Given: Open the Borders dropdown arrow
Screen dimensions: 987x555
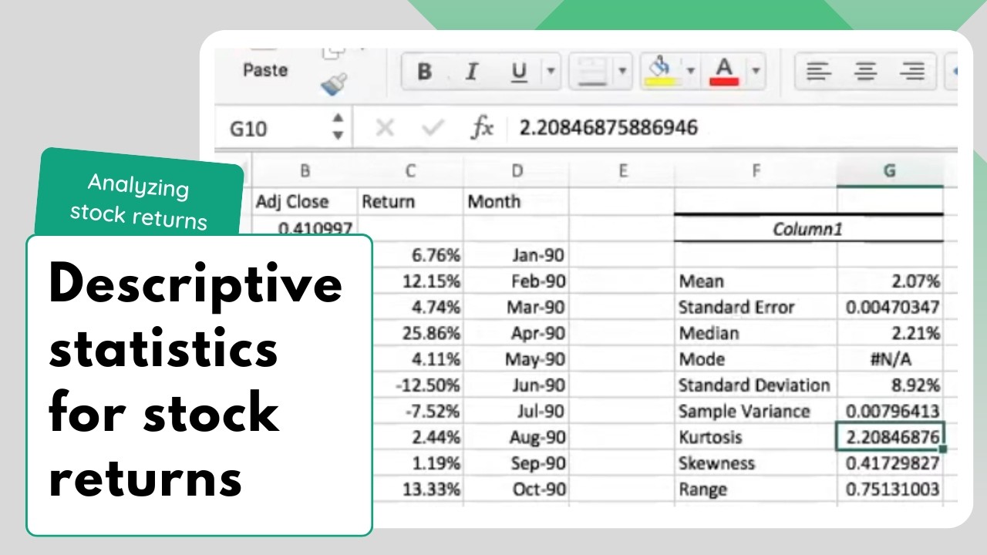Looking at the screenshot, I should (622, 72).
